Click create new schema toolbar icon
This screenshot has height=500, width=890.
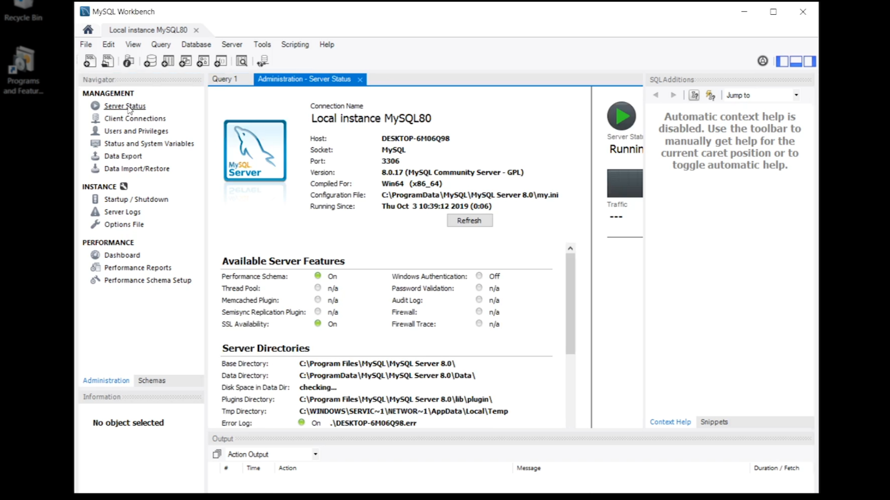pos(150,61)
